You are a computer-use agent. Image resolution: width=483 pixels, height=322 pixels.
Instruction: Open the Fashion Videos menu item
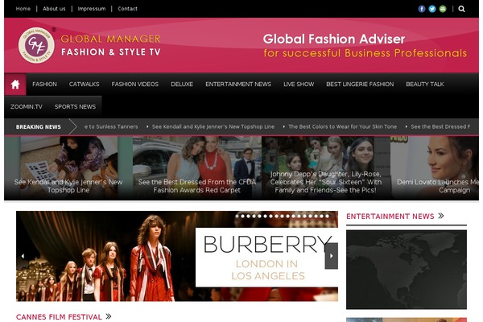pos(135,84)
